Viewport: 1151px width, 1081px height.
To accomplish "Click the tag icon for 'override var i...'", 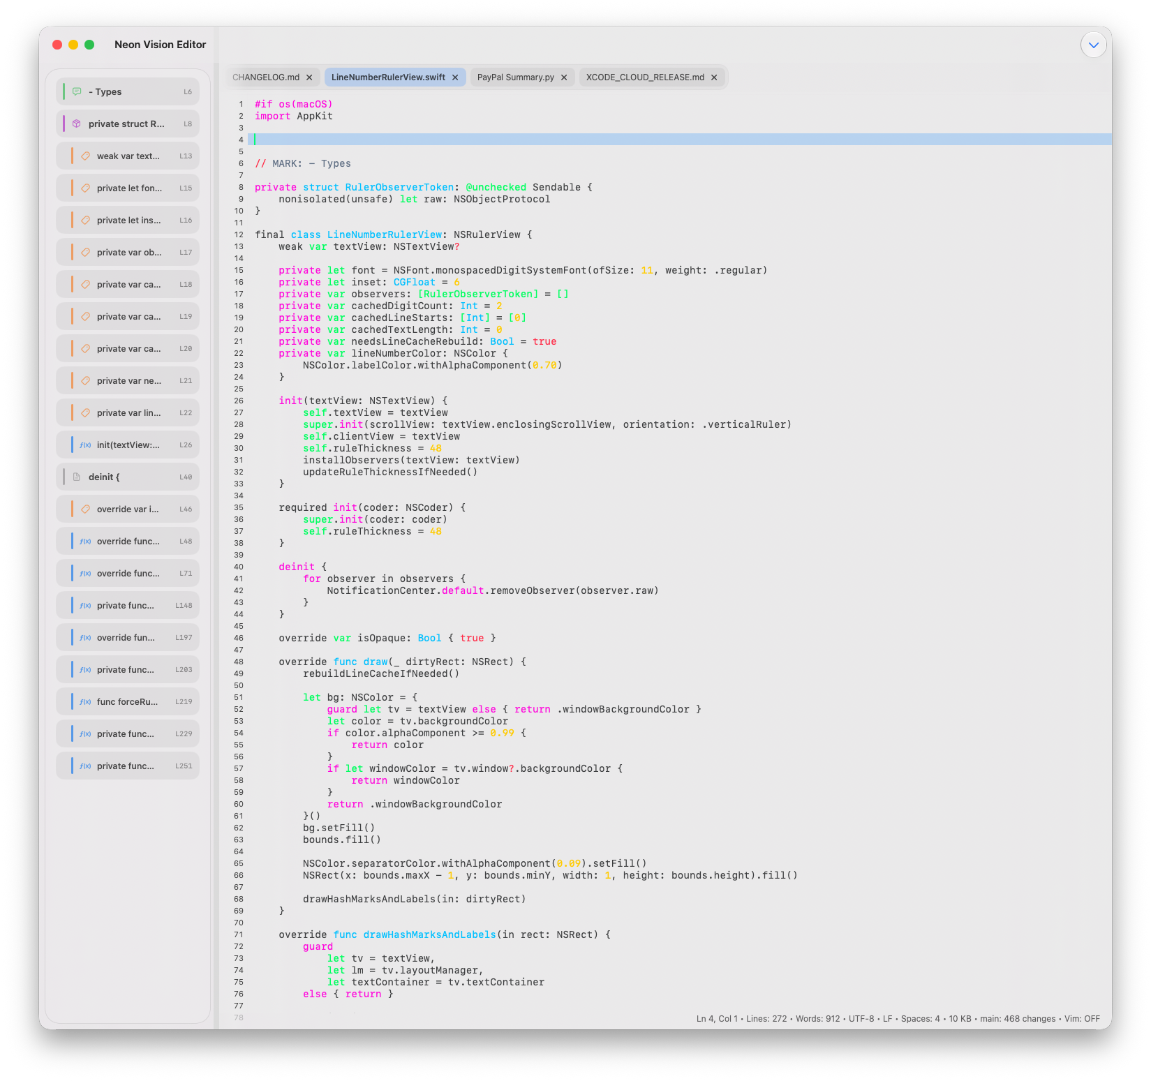I will point(85,509).
